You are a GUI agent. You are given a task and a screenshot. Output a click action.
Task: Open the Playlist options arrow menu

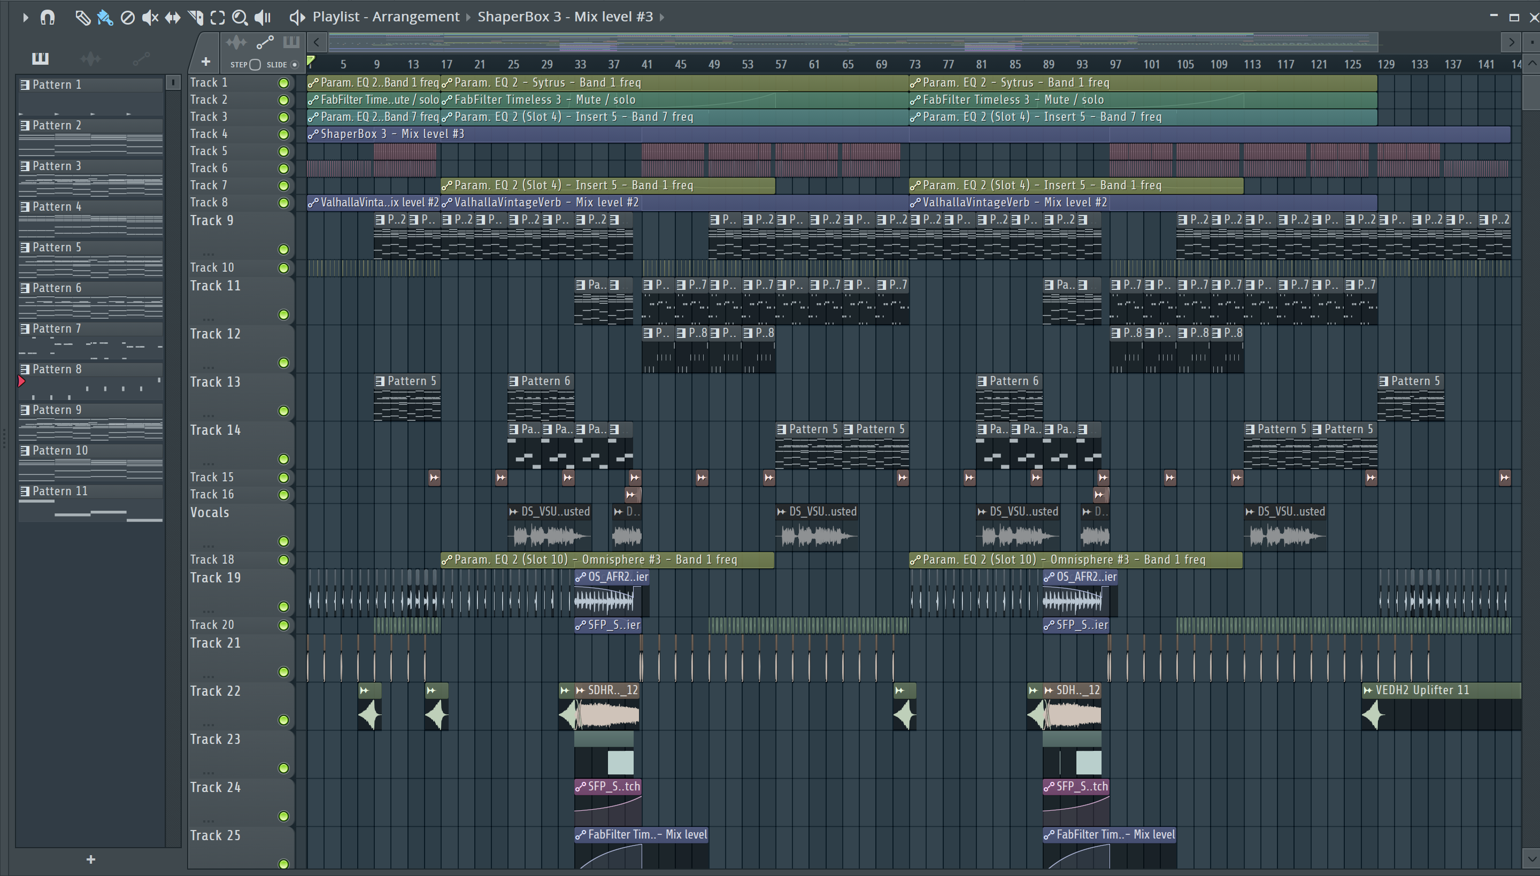[x=25, y=18]
